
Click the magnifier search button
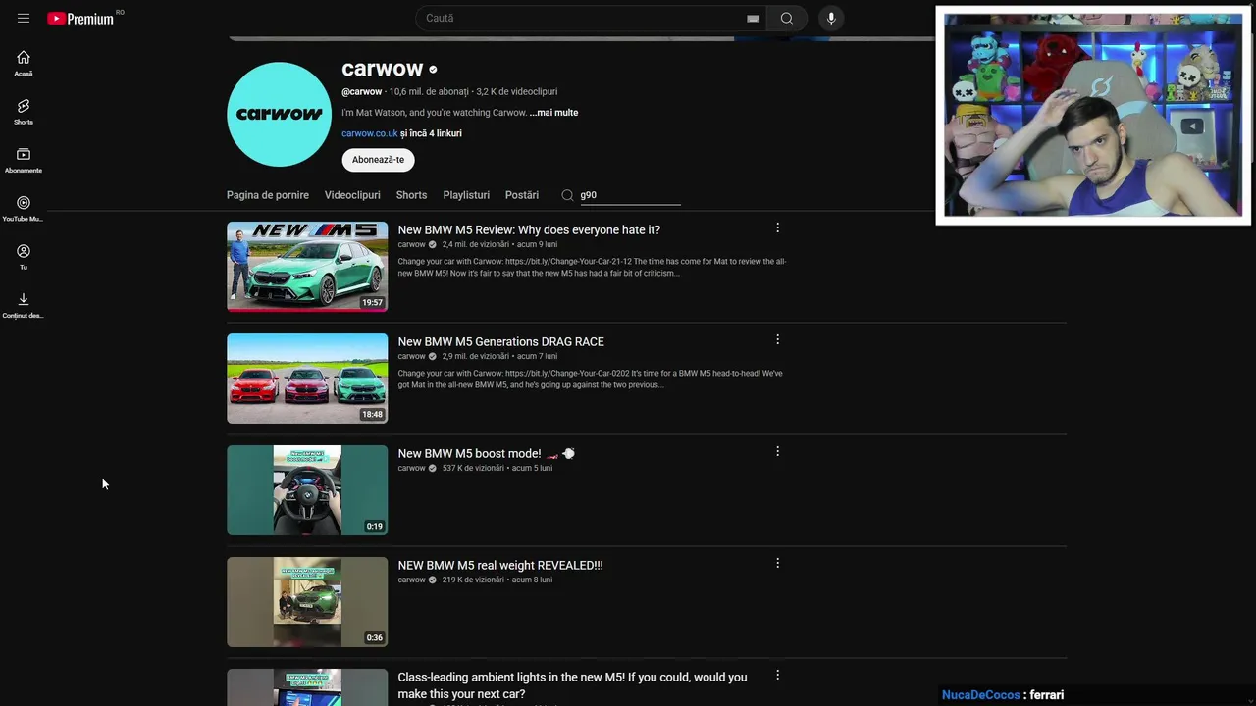click(787, 18)
